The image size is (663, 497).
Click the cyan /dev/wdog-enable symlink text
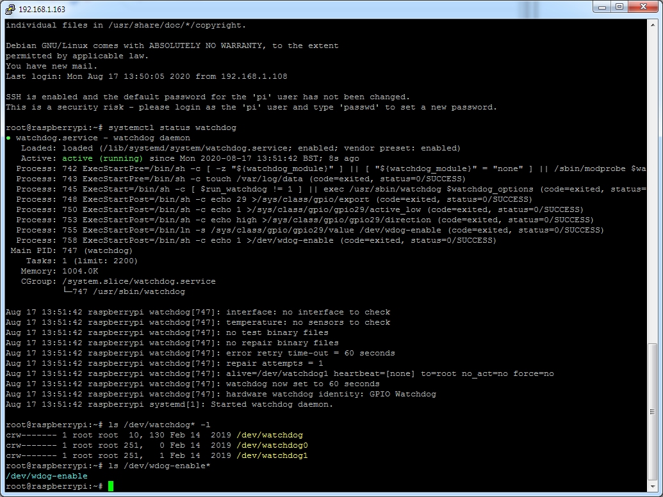coord(46,477)
